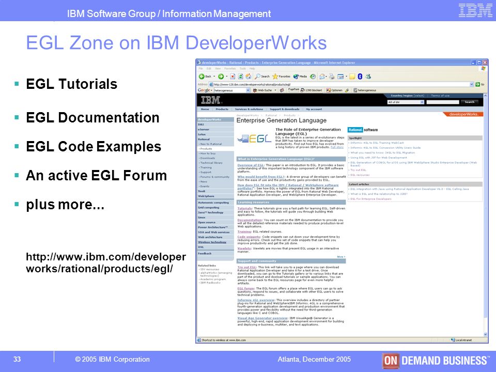
Task: Open the All of dW scope dropdown
Action: click(406, 102)
